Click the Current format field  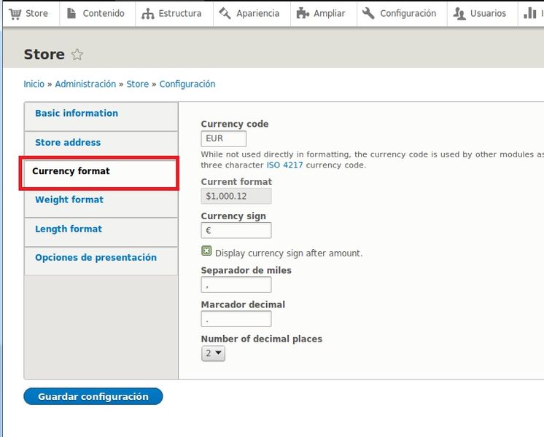tap(236, 196)
